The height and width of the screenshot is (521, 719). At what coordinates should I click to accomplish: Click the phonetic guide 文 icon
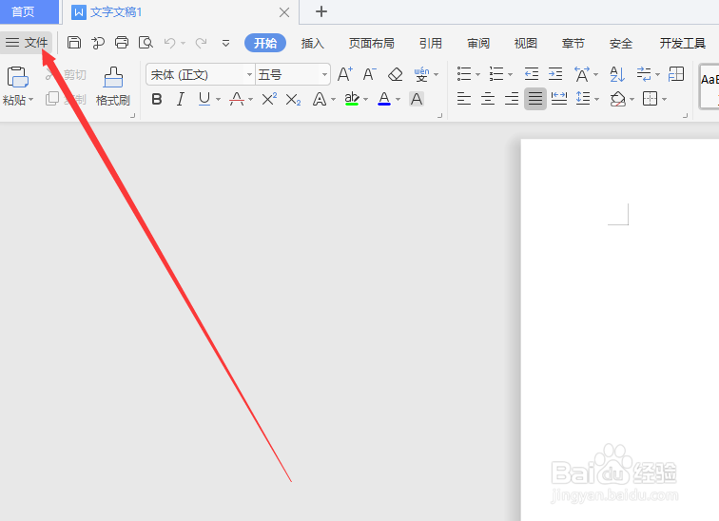[421, 74]
